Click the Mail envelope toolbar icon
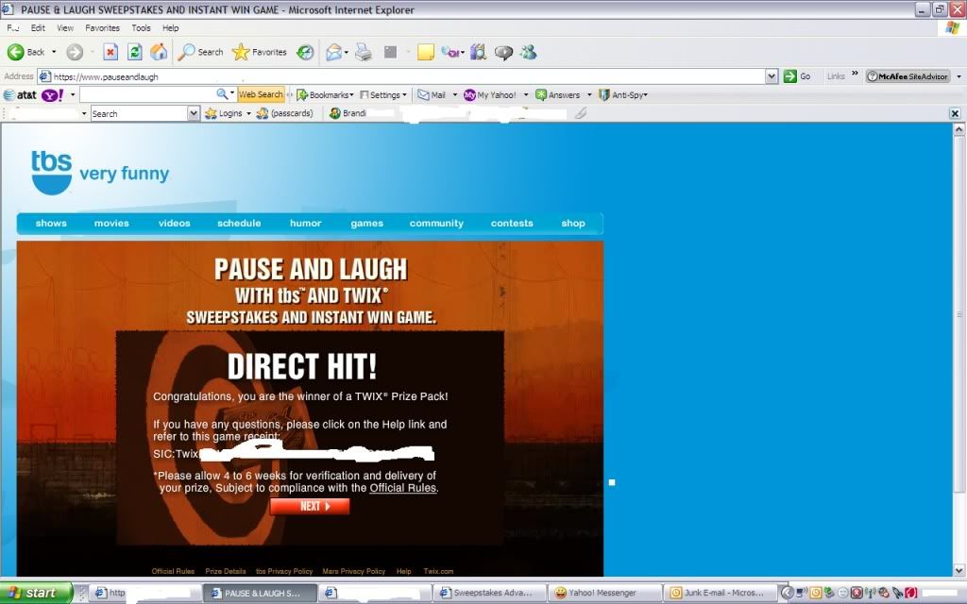This screenshot has width=967, height=604. 333,52
